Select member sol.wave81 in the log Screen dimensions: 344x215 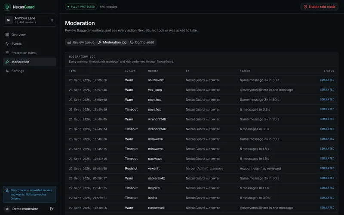[156, 80]
